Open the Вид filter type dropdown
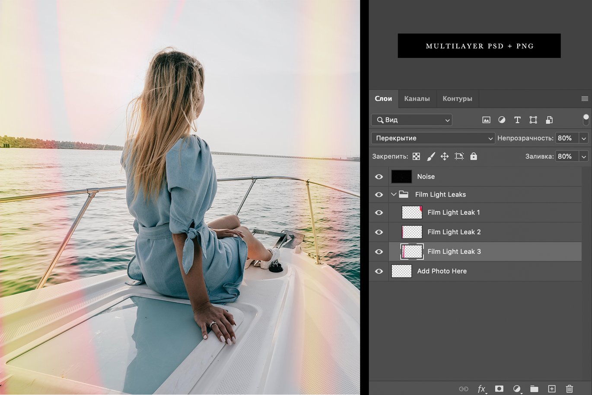 tap(412, 120)
